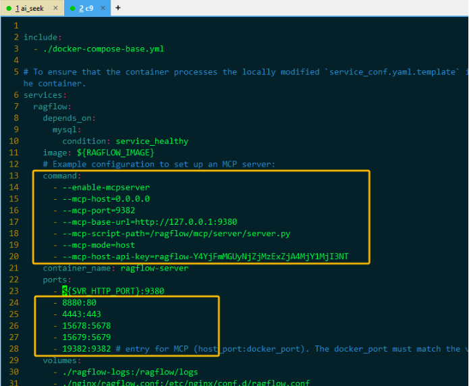This screenshot has height=386, width=469.
Task: Click '--mcp-host=0.0.0.0' argument
Action: coord(106,199)
